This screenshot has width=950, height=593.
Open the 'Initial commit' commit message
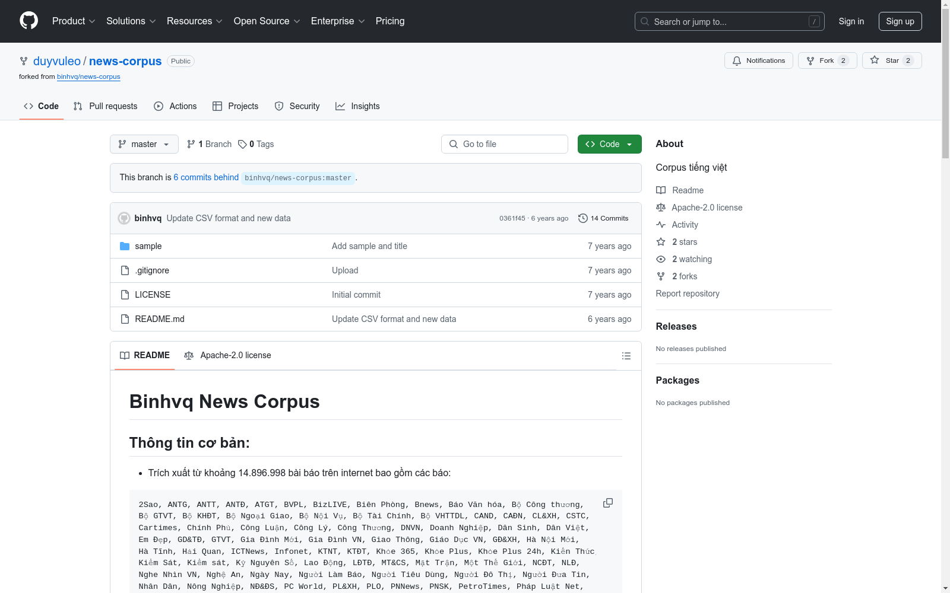[x=356, y=295]
